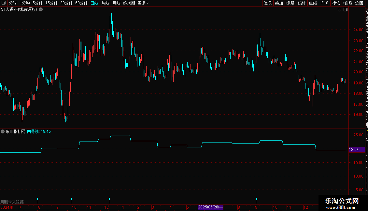
Task: Click the diamond icon in main chart
Action: click(339, 10)
